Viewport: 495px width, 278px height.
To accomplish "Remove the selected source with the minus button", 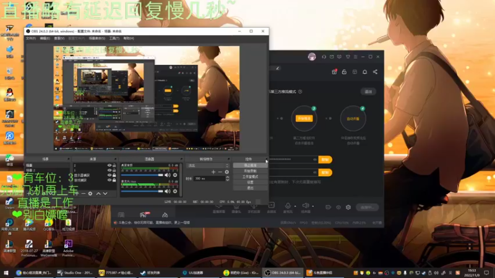I will pyautogui.click(x=84, y=193).
